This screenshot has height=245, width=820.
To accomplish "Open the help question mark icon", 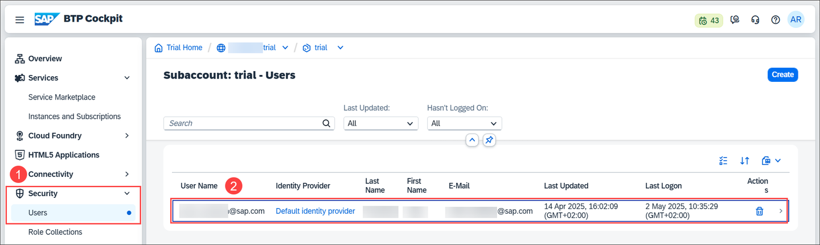I will tap(776, 20).
